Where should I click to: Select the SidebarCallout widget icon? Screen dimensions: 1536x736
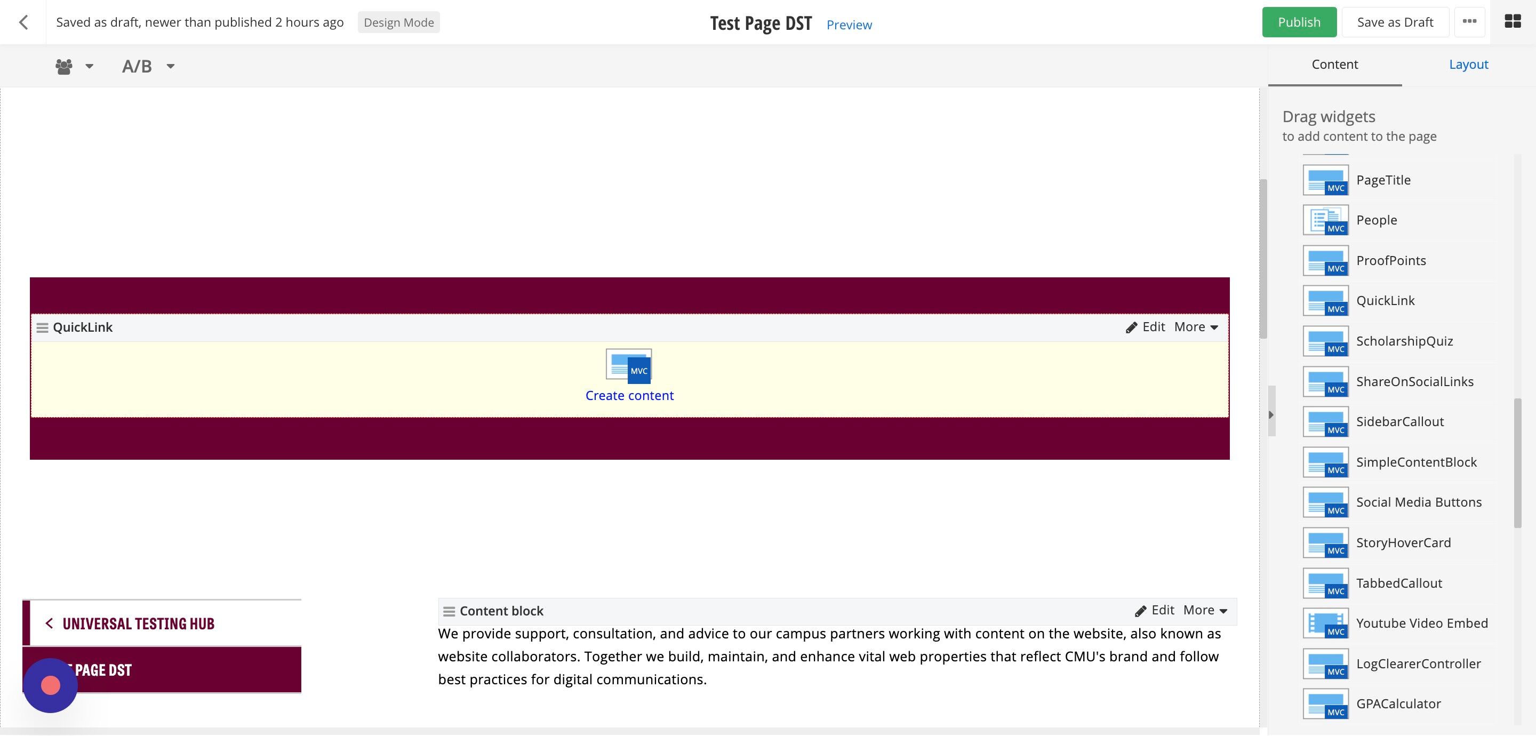pos(1325,422)
